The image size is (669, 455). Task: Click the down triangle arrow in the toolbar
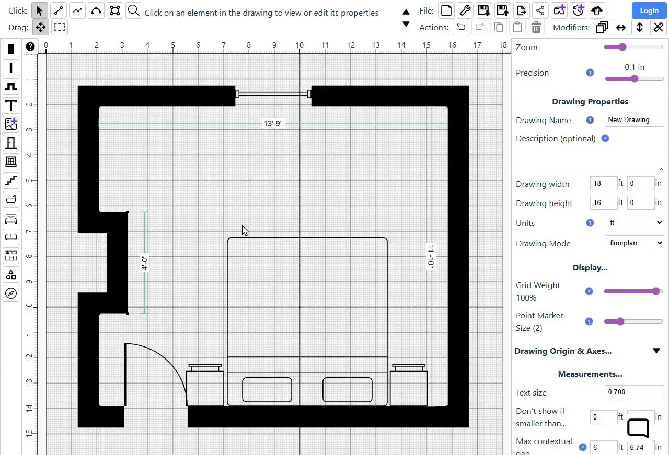point(406,24)
